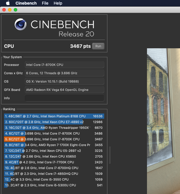Select ranking row 12 Core i5-3550

coord(54,180)
